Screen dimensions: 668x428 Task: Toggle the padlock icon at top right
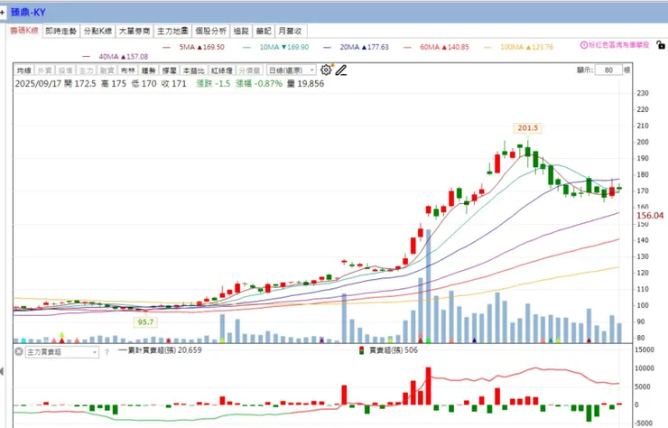661,45
